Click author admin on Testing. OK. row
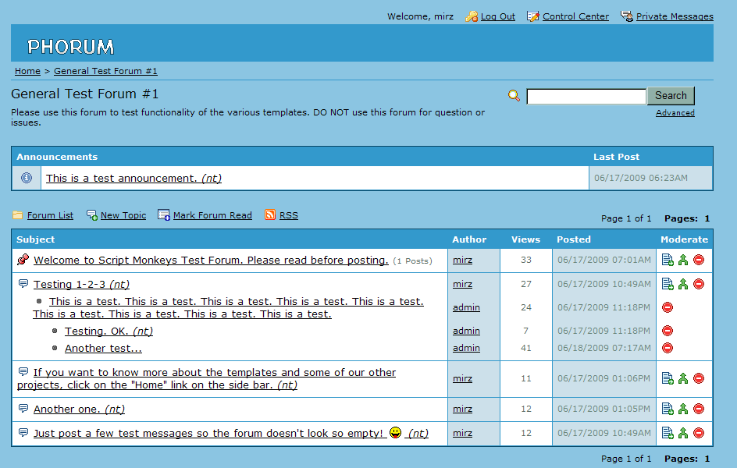Screen dimensions: 737x468 tap(466, 331)
